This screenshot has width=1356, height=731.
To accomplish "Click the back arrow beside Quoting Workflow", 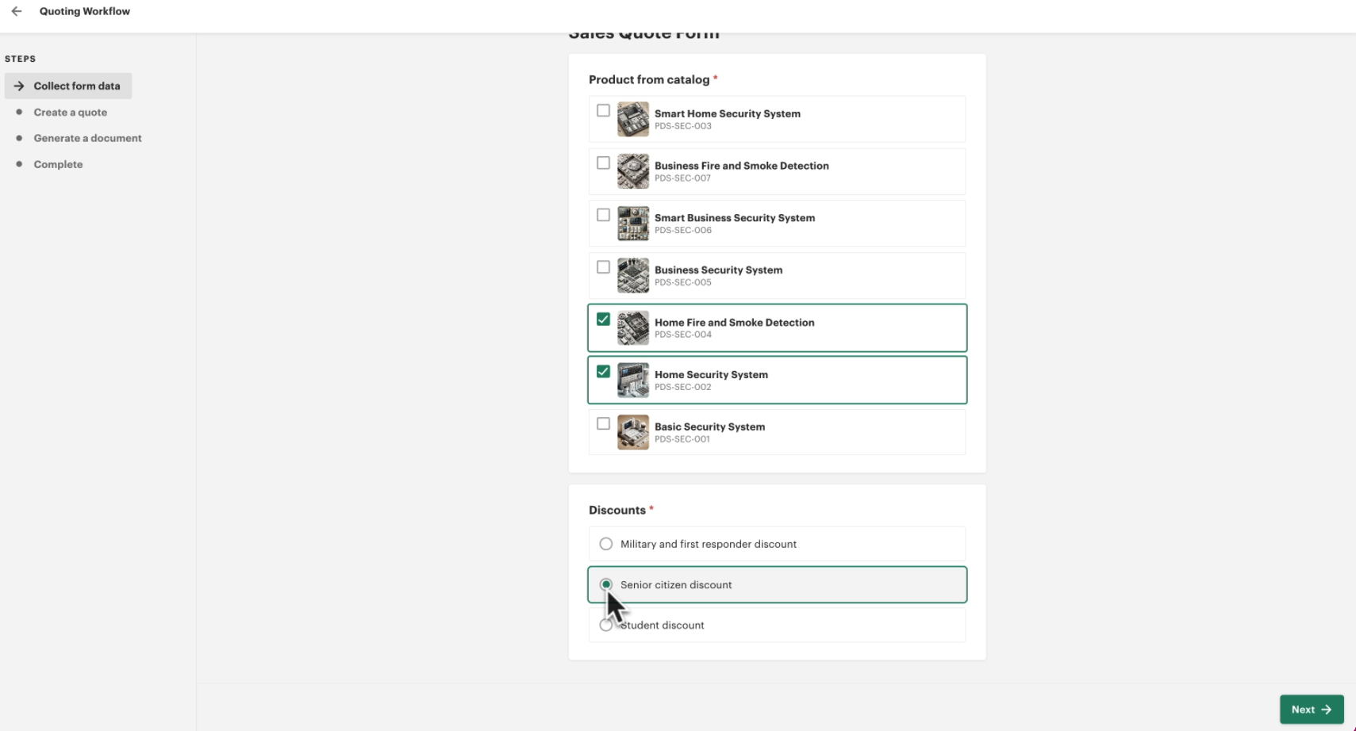I will tap(17, 11).
